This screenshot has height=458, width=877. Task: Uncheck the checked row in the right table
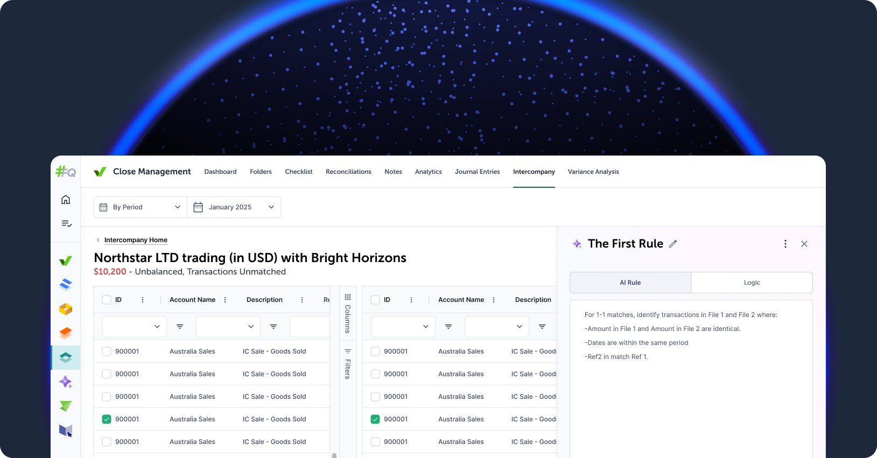[x=375, y=419]
